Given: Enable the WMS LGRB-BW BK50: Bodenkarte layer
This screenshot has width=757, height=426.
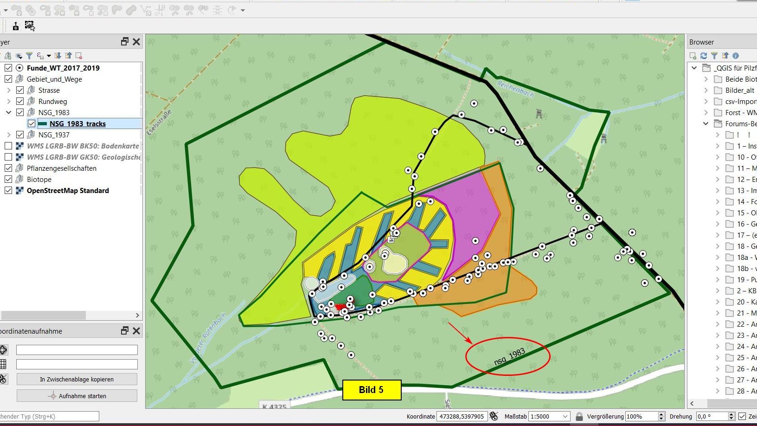Looking at the screenshot, I should (8, 146).
